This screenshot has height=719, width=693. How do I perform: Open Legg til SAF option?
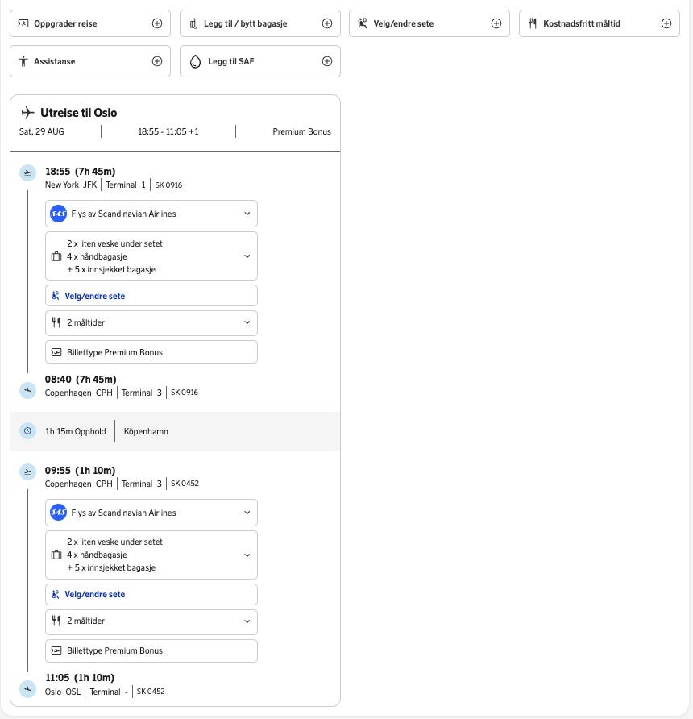tap(259, 61)
